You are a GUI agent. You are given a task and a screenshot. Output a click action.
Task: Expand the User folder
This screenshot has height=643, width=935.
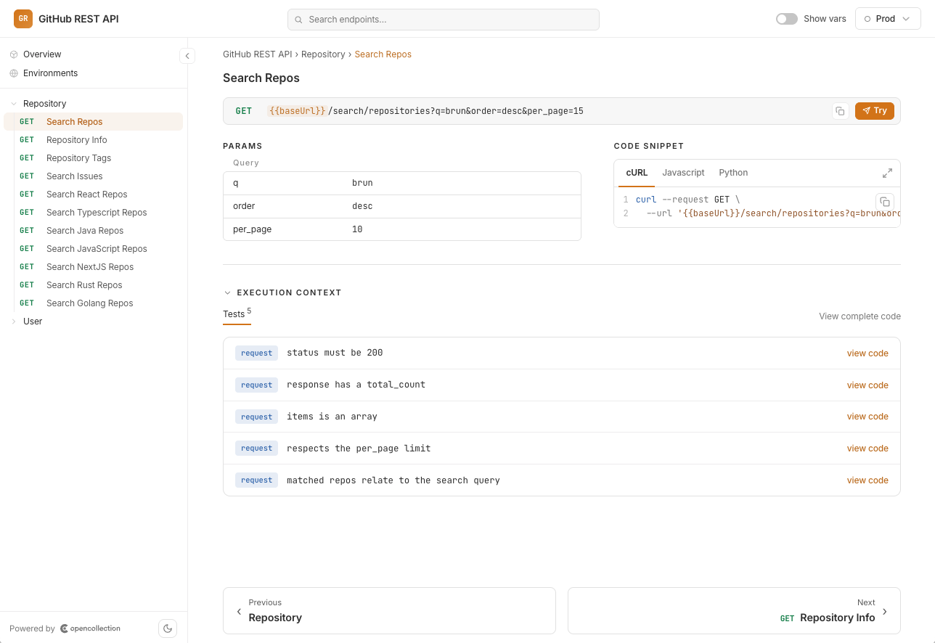pyautogui.click(x=14, y=321)
